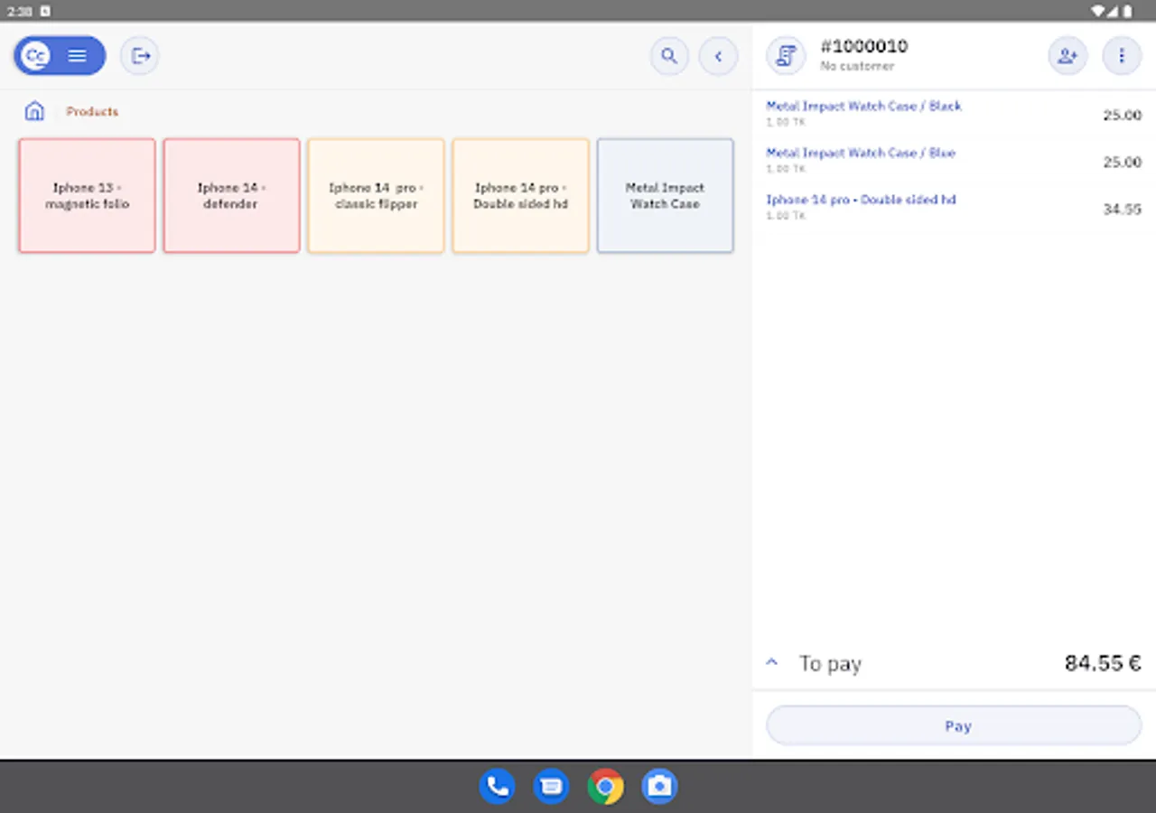Launch Chrome from the dock
The height and width of the screenshot is (813, 1156).
click(x=605, y=786)
